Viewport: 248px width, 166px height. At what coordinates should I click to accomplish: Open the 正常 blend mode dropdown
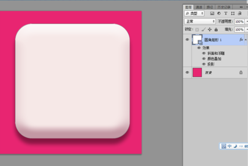[200, 21]
